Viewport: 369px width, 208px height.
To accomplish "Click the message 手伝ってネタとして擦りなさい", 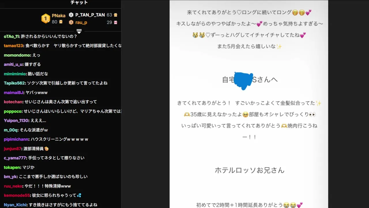I will click(56, 158).
